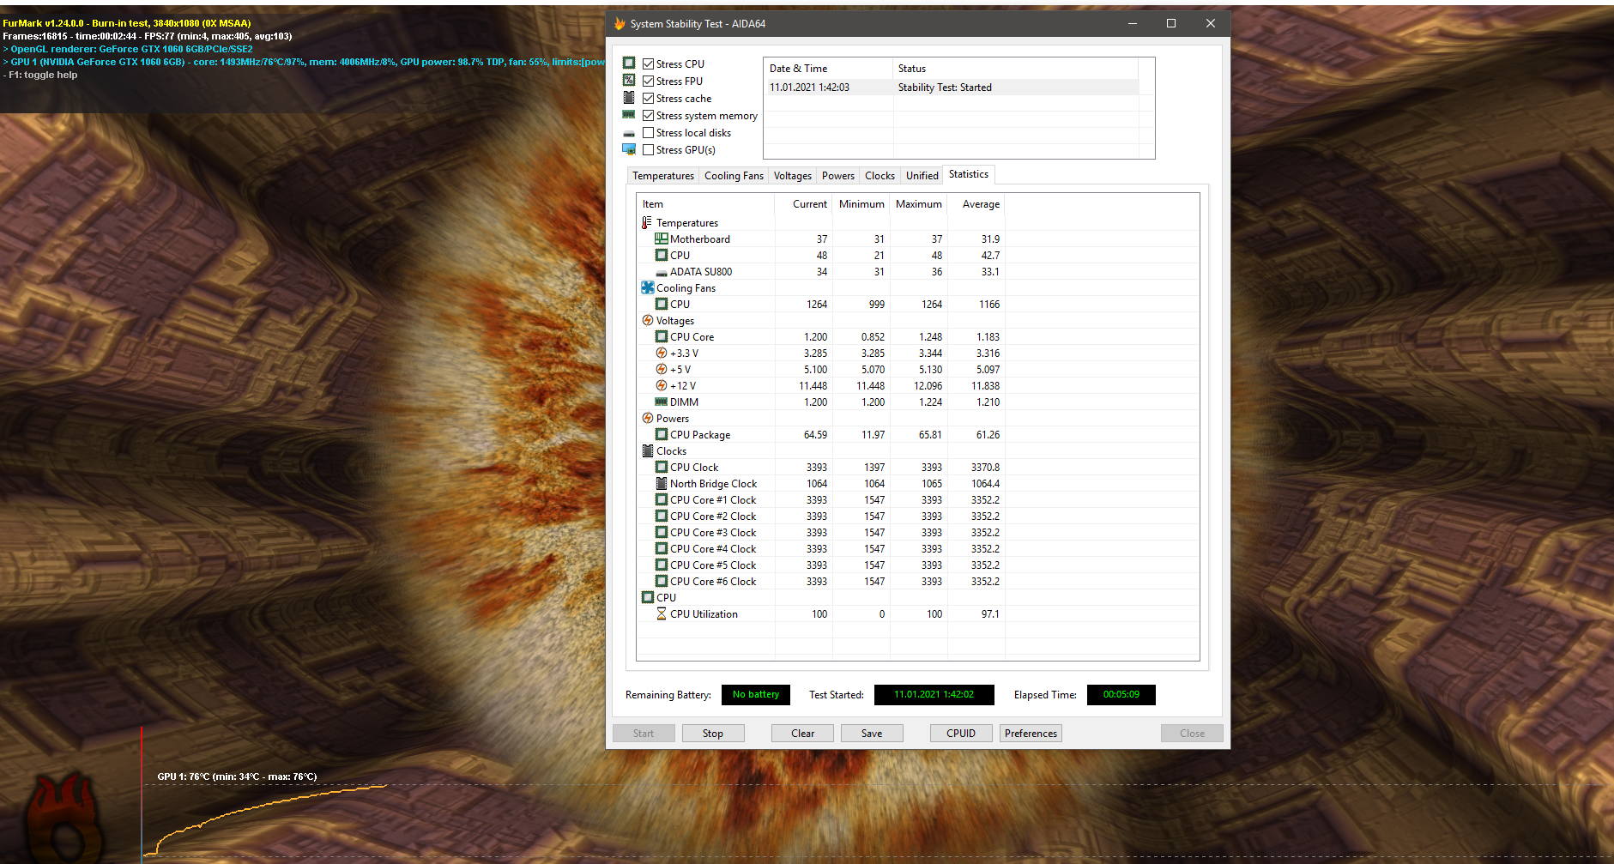Click the AIDA64 flame icon in title bar
Image resolution: width=1614 pixels, height=864 pixels.
click(620, 24)
